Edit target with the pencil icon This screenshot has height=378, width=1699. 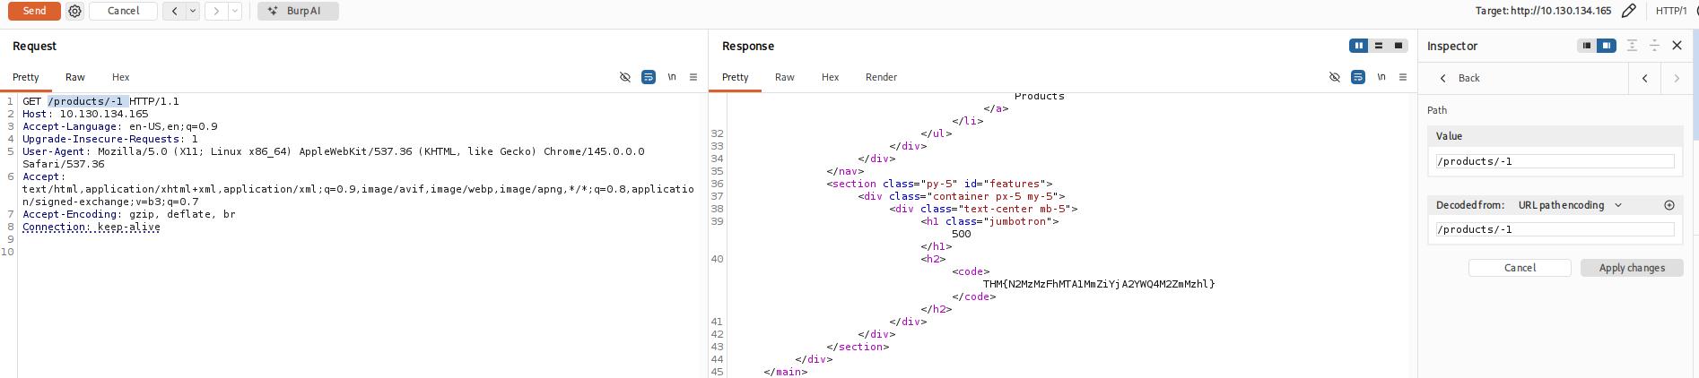[1628, 12]
